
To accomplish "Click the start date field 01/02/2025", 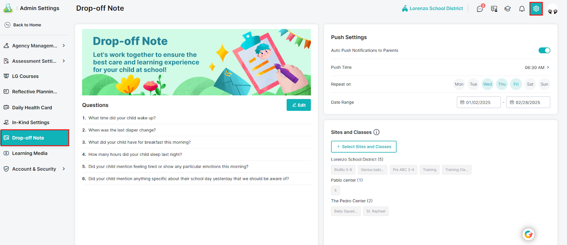I will [x=479, y=102].
